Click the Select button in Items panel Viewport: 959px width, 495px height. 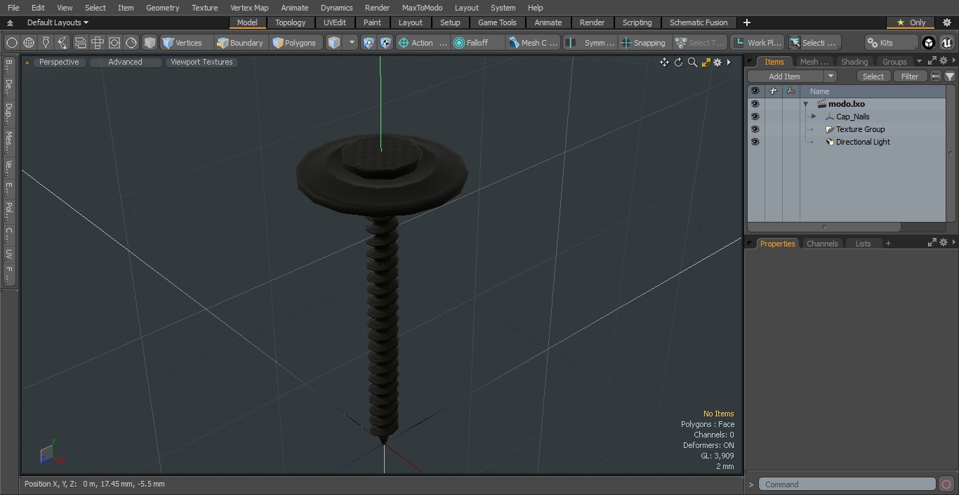873,77
